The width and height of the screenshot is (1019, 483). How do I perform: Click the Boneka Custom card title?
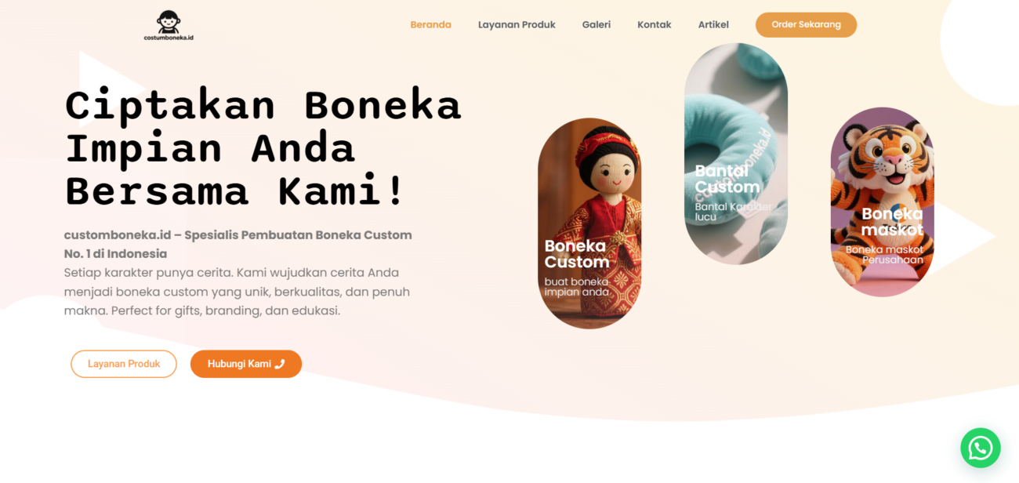pyautogui.click(x=577, y=254)
